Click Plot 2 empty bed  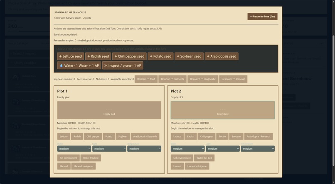[x=223, y=110]
